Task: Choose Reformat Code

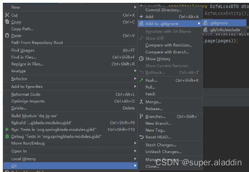Action: 26,94
